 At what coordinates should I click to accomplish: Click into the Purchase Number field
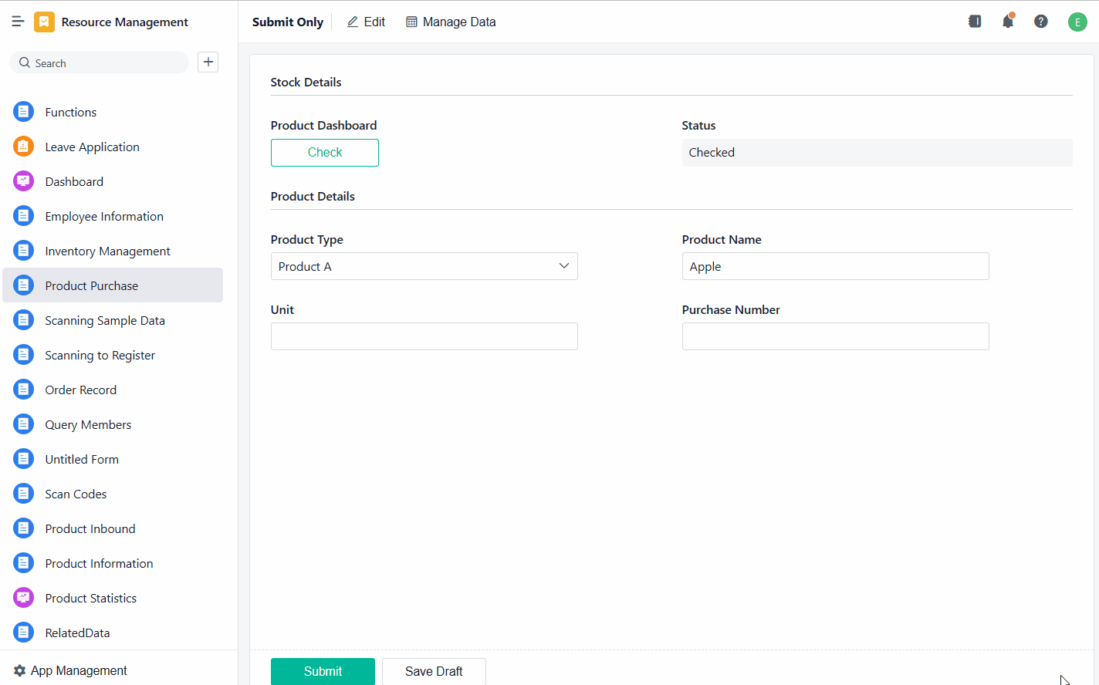835,336
